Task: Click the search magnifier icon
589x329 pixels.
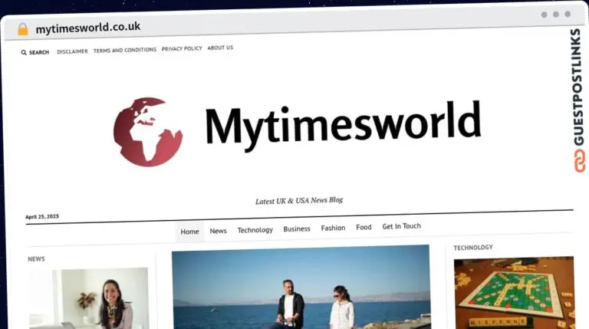Action: click(x=24, y=53)
